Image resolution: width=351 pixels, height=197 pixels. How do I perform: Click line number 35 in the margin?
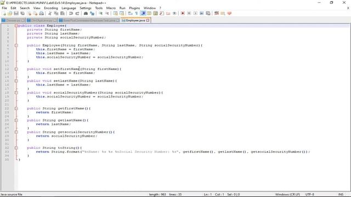(7, 160)
